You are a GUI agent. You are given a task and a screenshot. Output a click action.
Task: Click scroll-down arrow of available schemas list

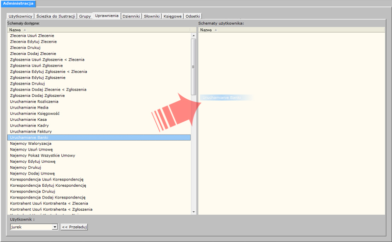click(194, 212)
